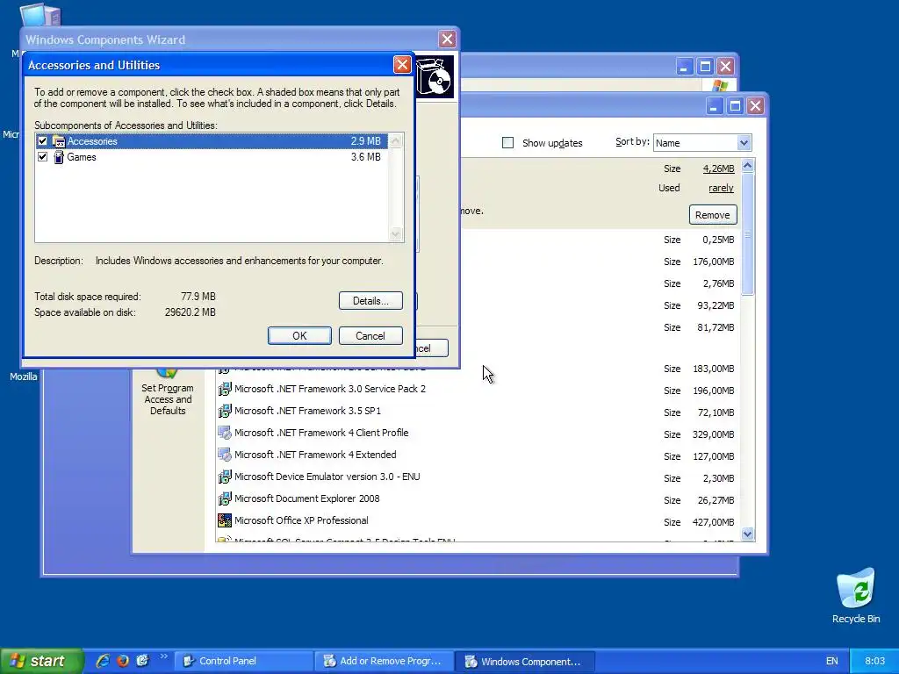Viewport: 899px width, 674px height.
Task: Enable the Show updates checkbox
Action: [x=508, y=143]
